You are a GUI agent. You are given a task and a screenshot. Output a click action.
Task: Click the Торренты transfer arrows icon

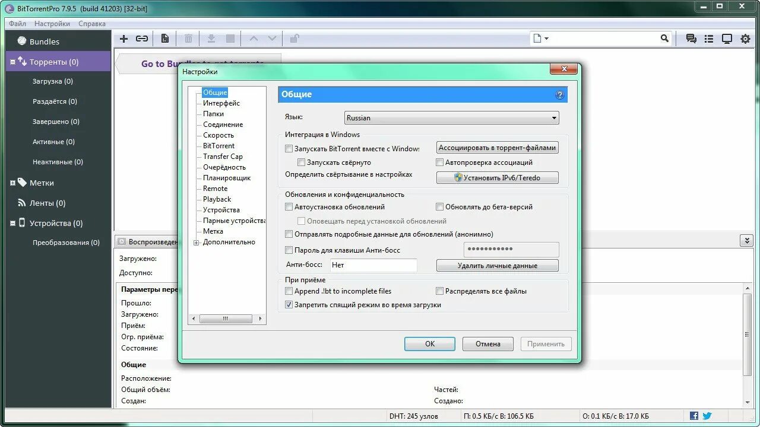(22, 61)
